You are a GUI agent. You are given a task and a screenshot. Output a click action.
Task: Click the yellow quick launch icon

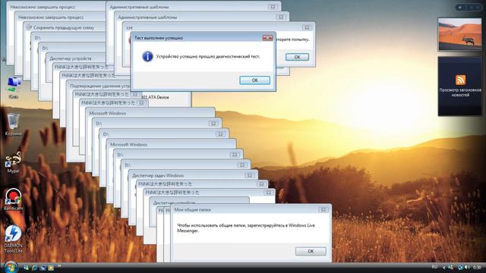51,268
